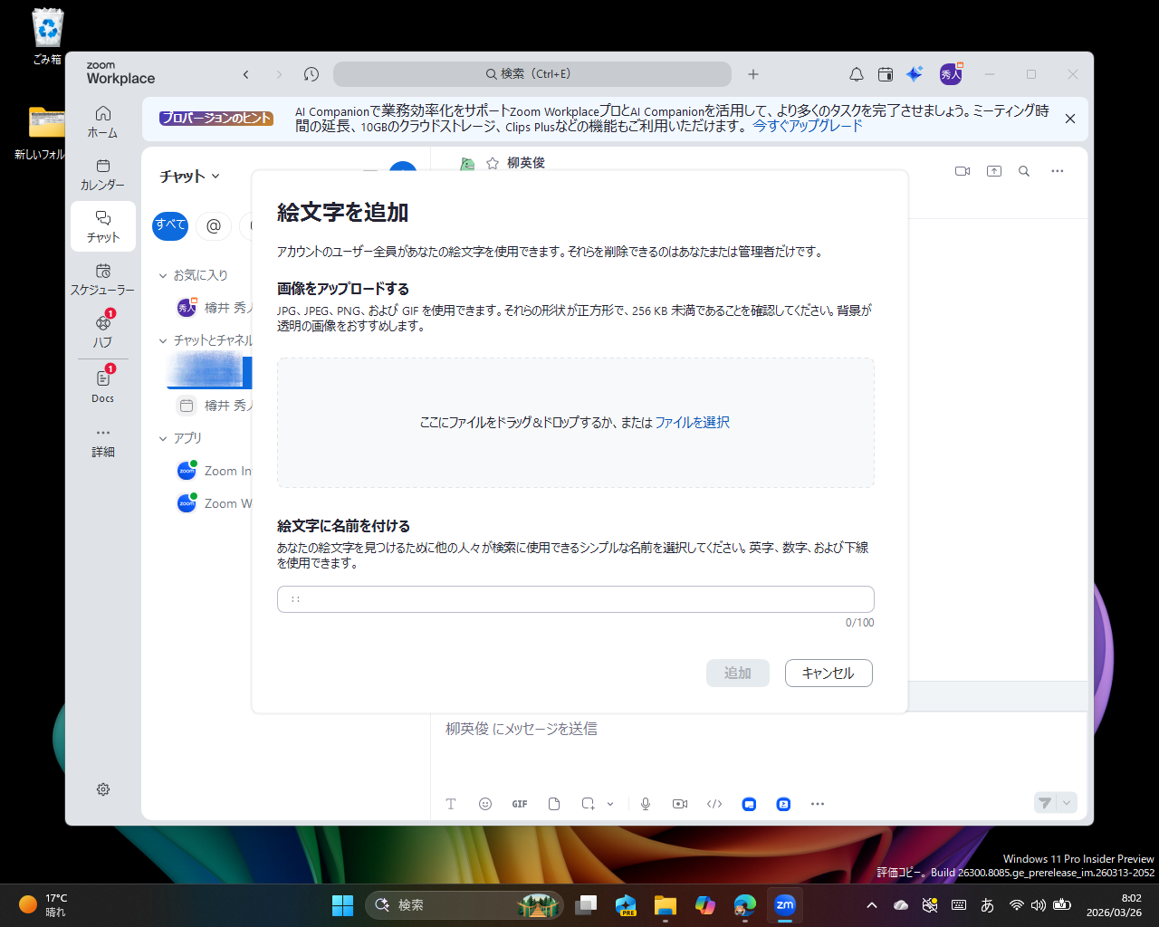
Task: Click the second blue app icon in message toolbar
Action: click(x=784, y=804)
